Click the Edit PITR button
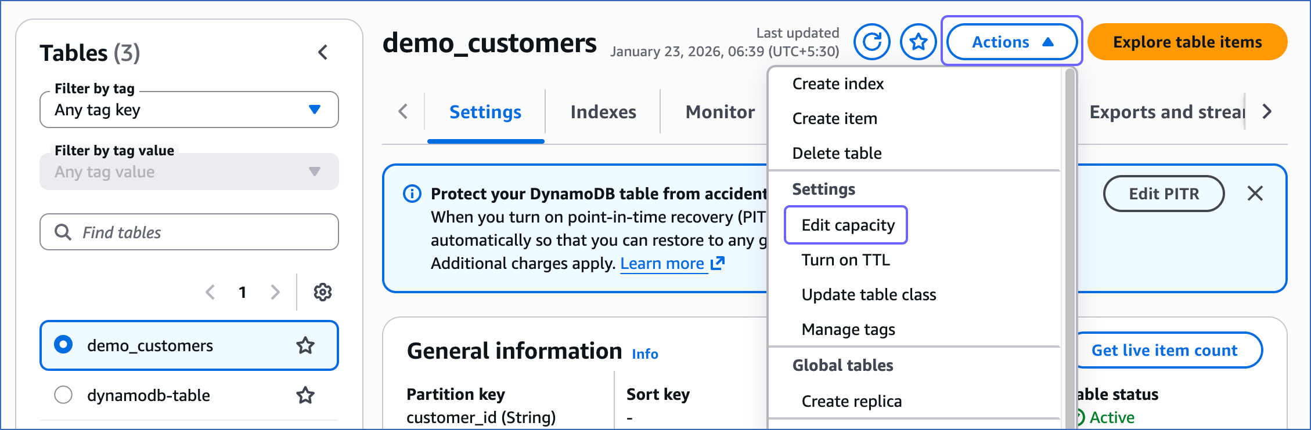The height and width of the screenshot is (430, 1311). coord(1164,194)
